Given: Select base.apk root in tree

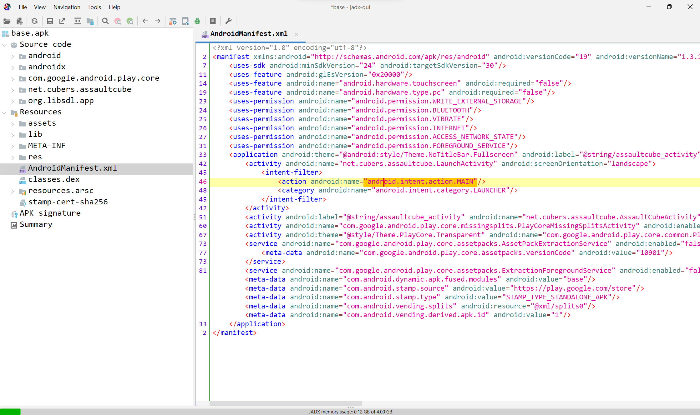Looking at the screenshot, I should point(30,33).
